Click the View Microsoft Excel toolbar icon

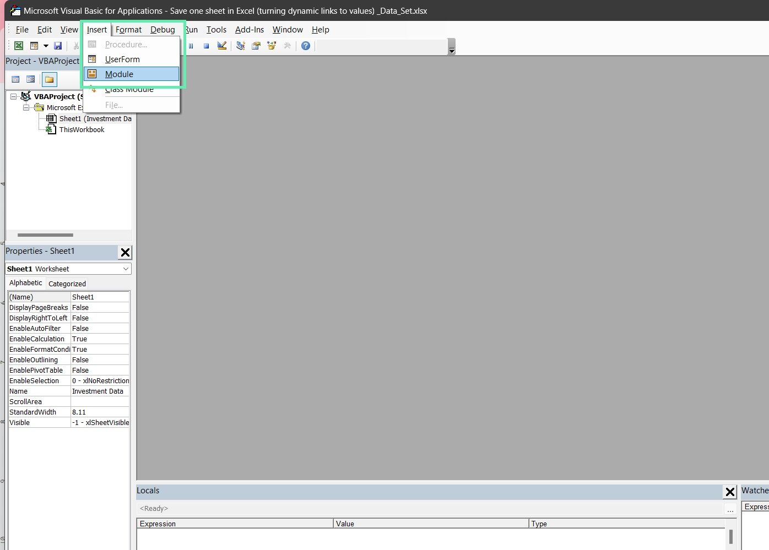[19, 46]
